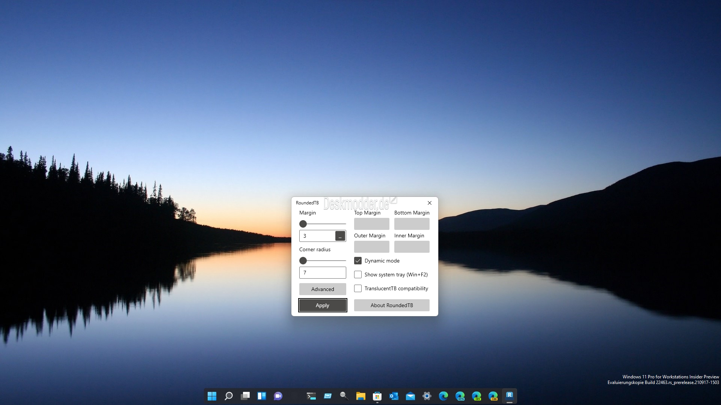This screenshot has height=405, width=721.
Task: Enable Show system tray checkbox
Action: 358,274
